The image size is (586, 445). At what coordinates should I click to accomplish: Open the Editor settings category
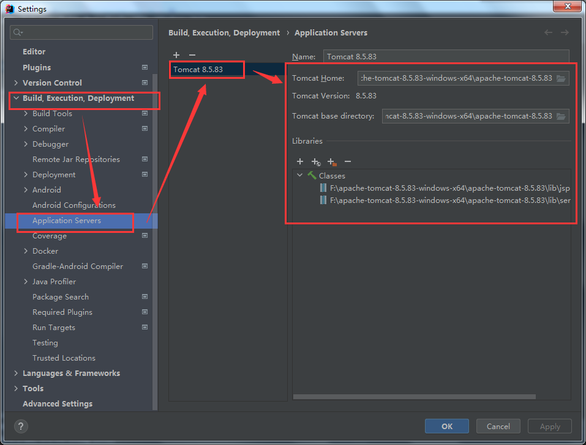pyautogui.click(x=34, y=51)
